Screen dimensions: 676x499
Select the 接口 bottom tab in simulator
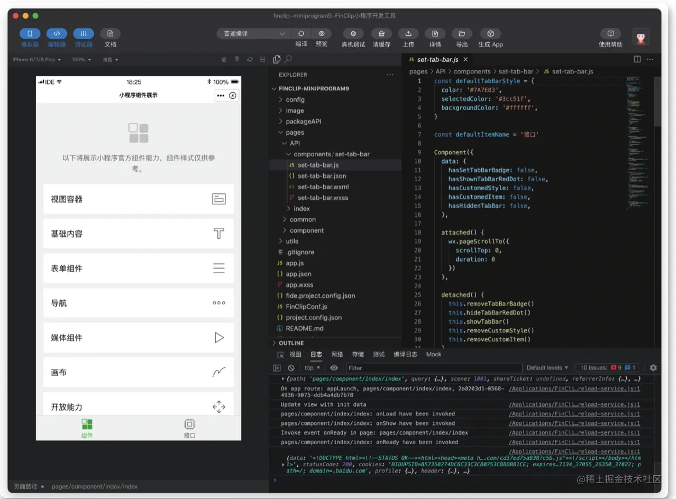click(189, 428)
